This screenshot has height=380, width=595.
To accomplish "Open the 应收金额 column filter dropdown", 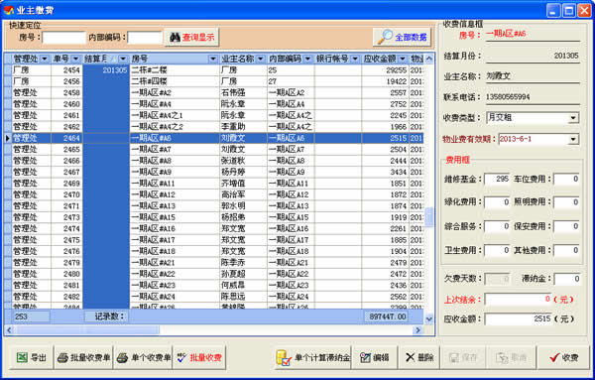I will tap(403, 59).
